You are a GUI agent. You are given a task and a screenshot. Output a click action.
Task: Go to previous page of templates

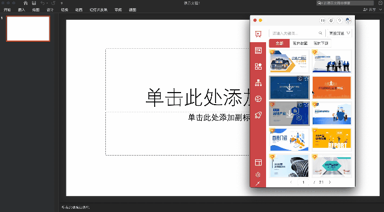coord(291,182)
